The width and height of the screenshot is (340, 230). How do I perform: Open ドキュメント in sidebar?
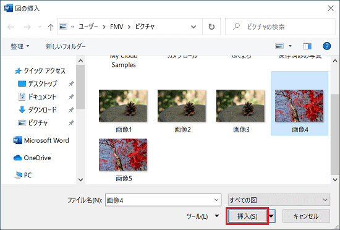point(37,96)
